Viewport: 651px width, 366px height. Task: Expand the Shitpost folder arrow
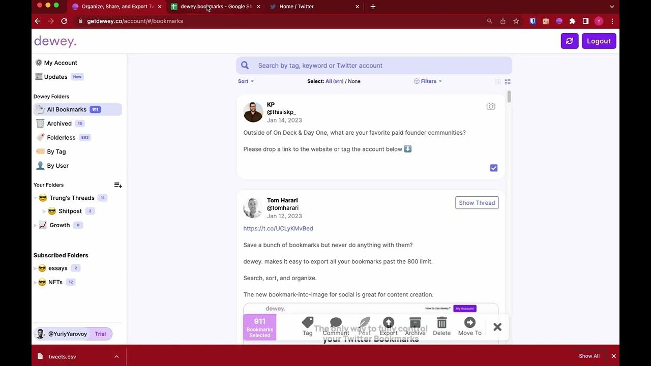pyautogui.click(x=45, y=211)
